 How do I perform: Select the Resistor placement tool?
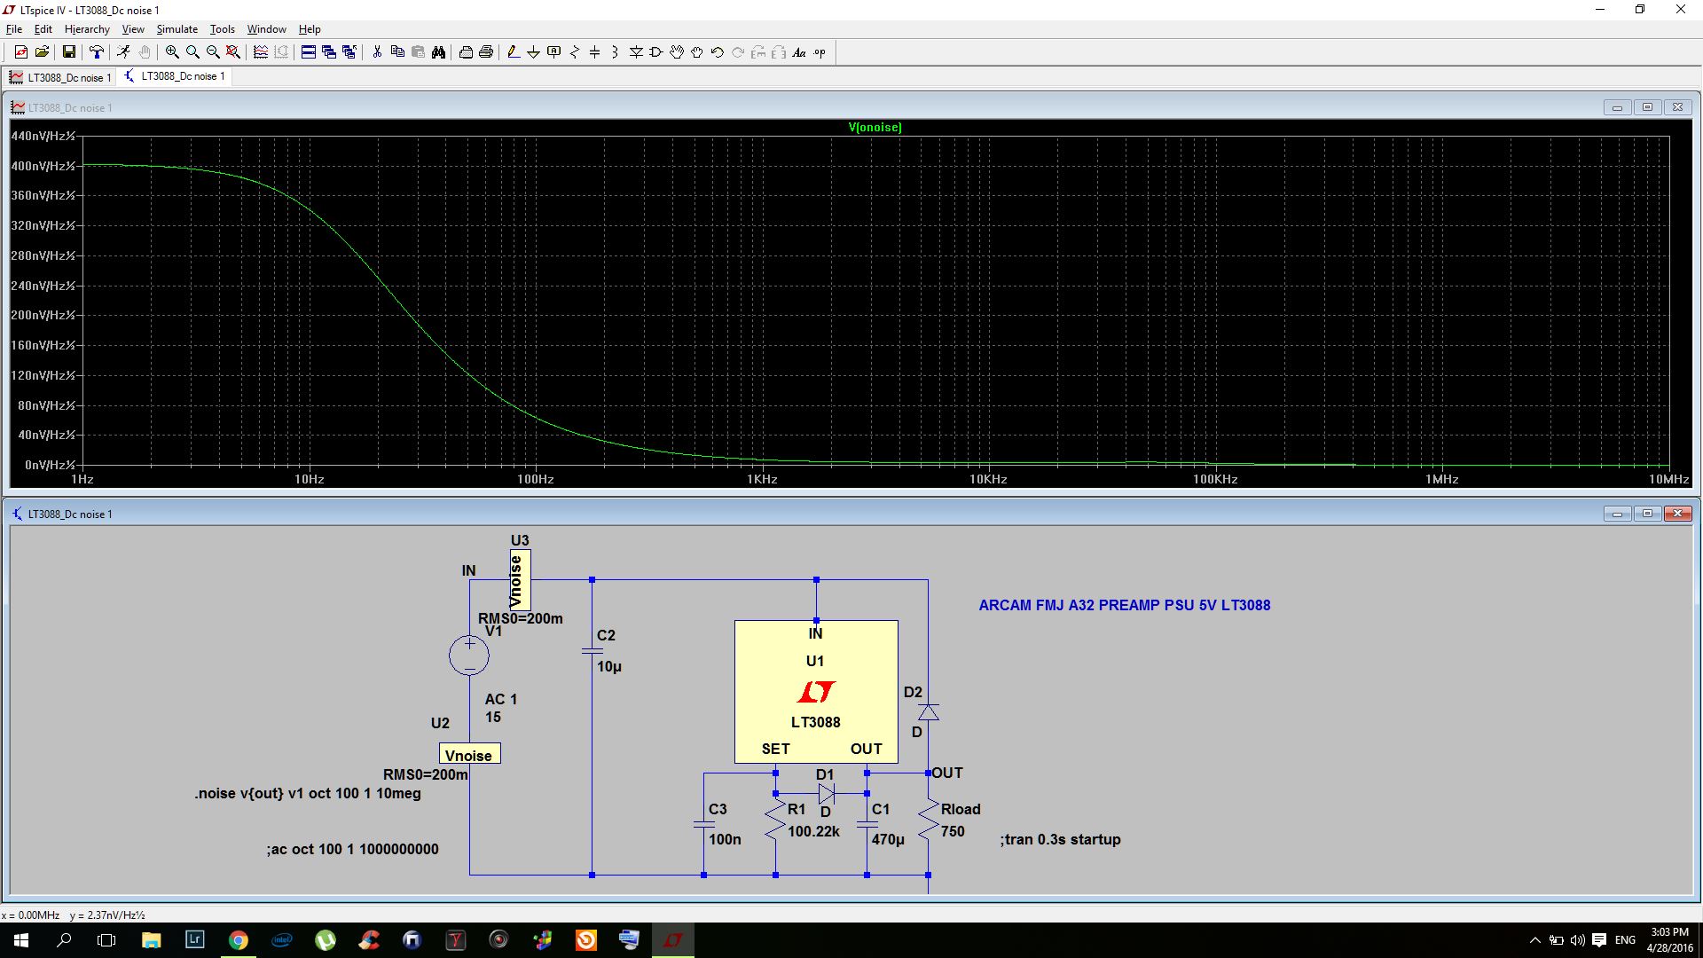point(575,52)
